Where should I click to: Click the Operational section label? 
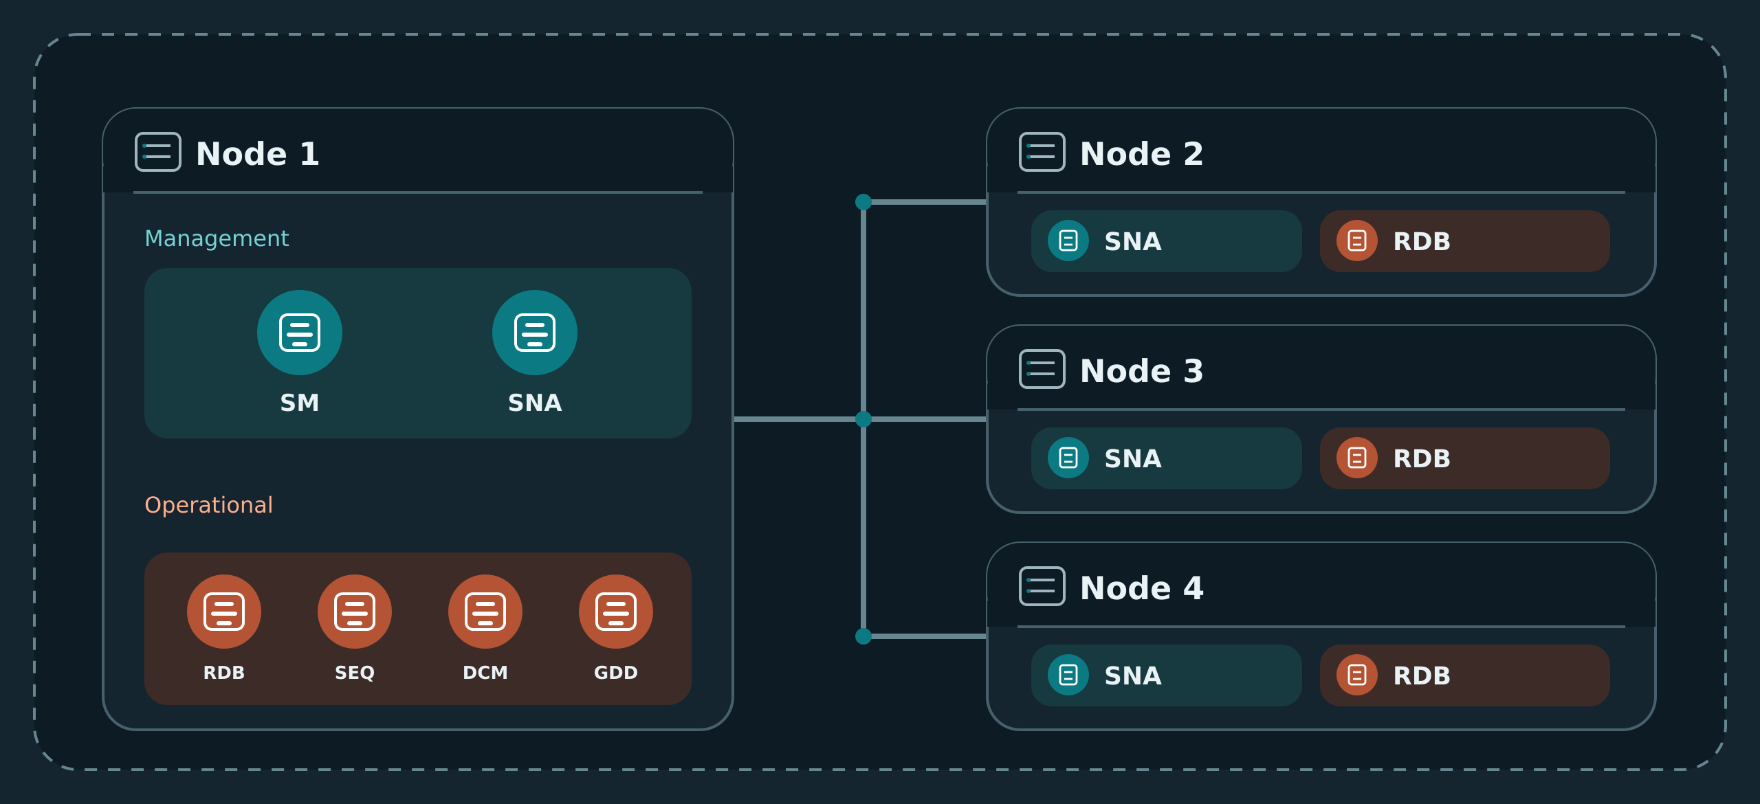click(x=208, y=506)
